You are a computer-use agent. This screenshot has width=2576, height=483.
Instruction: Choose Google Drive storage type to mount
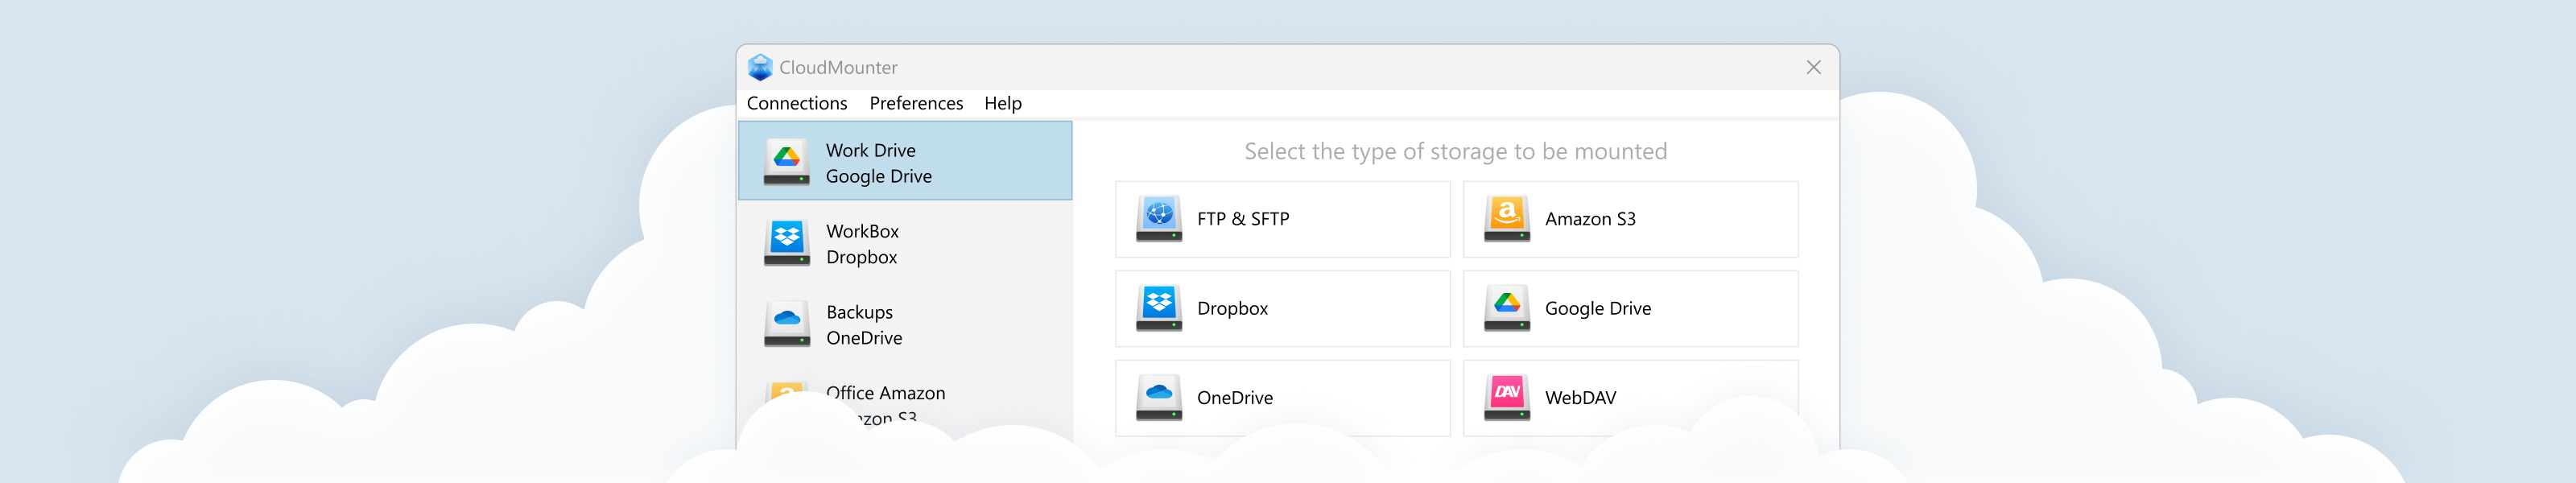point(1630,308)
